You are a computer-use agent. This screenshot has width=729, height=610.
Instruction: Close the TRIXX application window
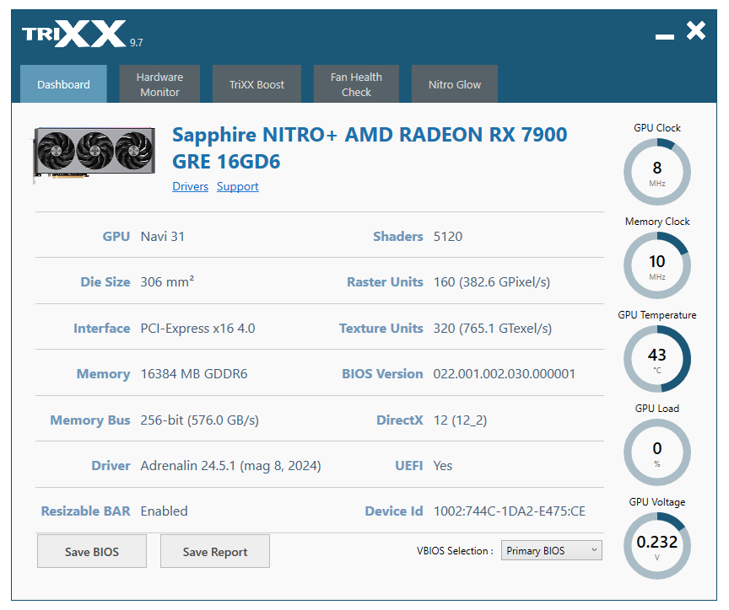click(x=696, y=30)
